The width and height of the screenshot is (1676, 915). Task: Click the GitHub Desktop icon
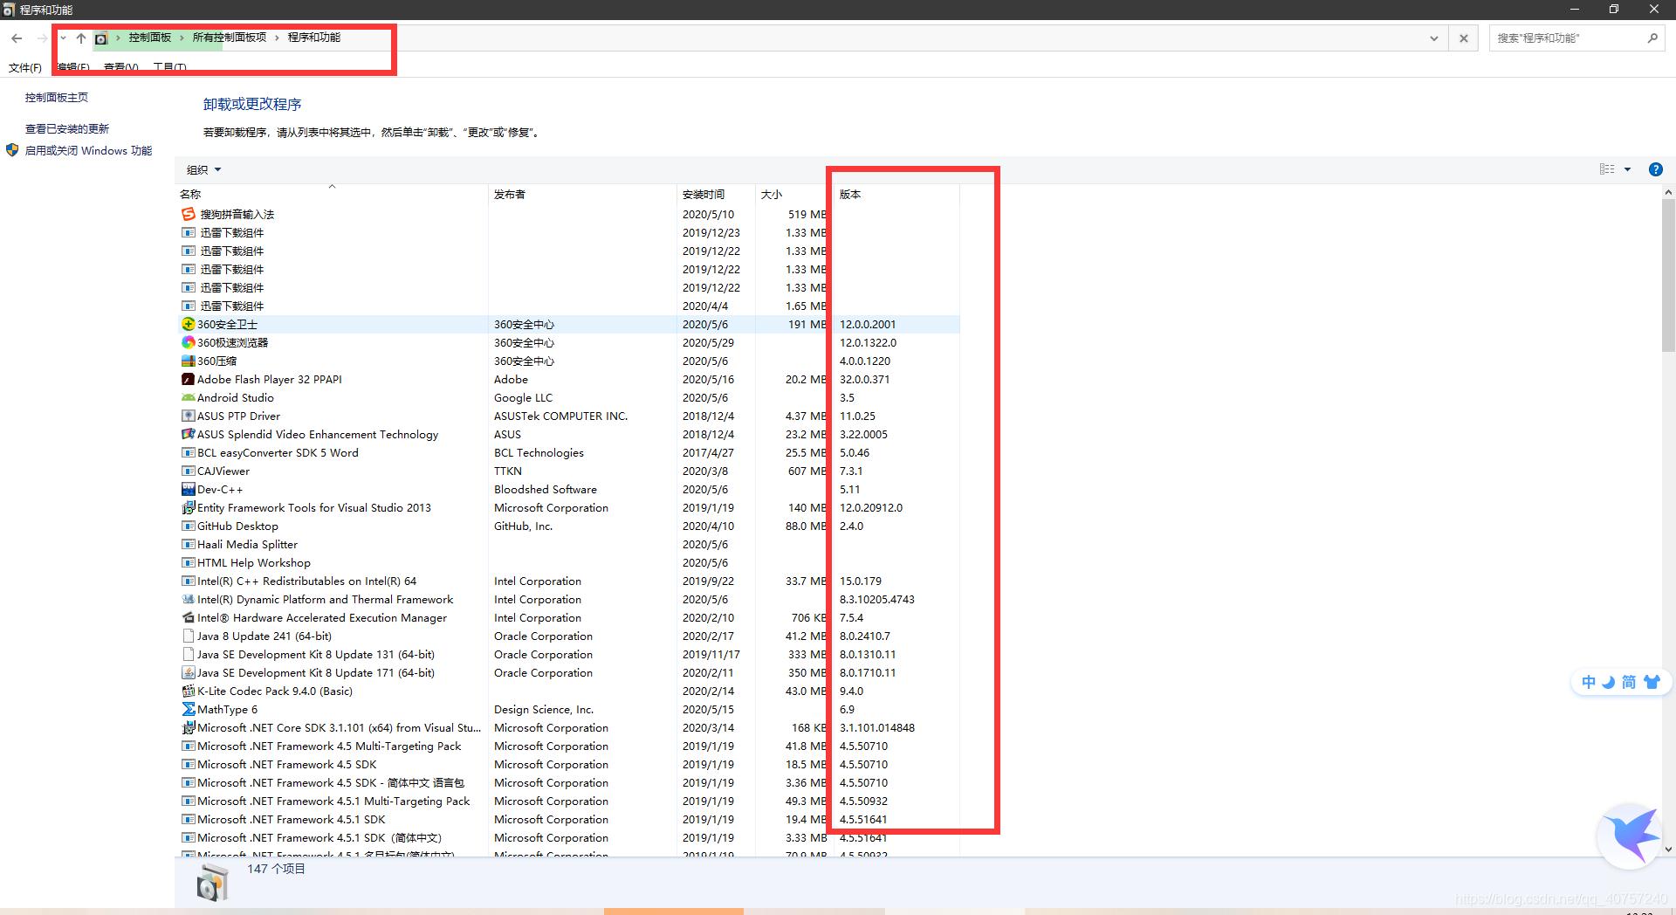[x=188, y=526]
